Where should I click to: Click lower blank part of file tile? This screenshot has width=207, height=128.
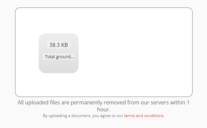59,67
